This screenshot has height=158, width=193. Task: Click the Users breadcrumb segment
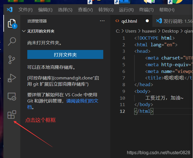point(131,31)
